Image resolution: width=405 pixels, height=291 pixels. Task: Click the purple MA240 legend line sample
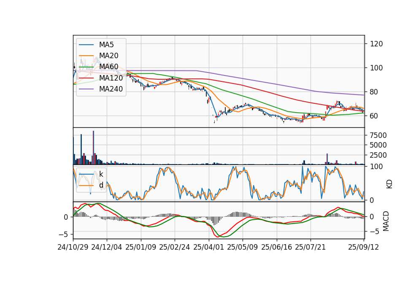86,89
